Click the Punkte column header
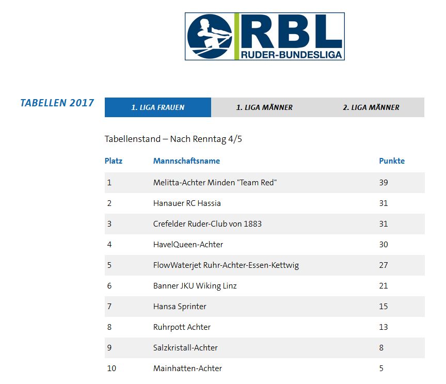Screen dimensions: 446x384 coord(392,161)
